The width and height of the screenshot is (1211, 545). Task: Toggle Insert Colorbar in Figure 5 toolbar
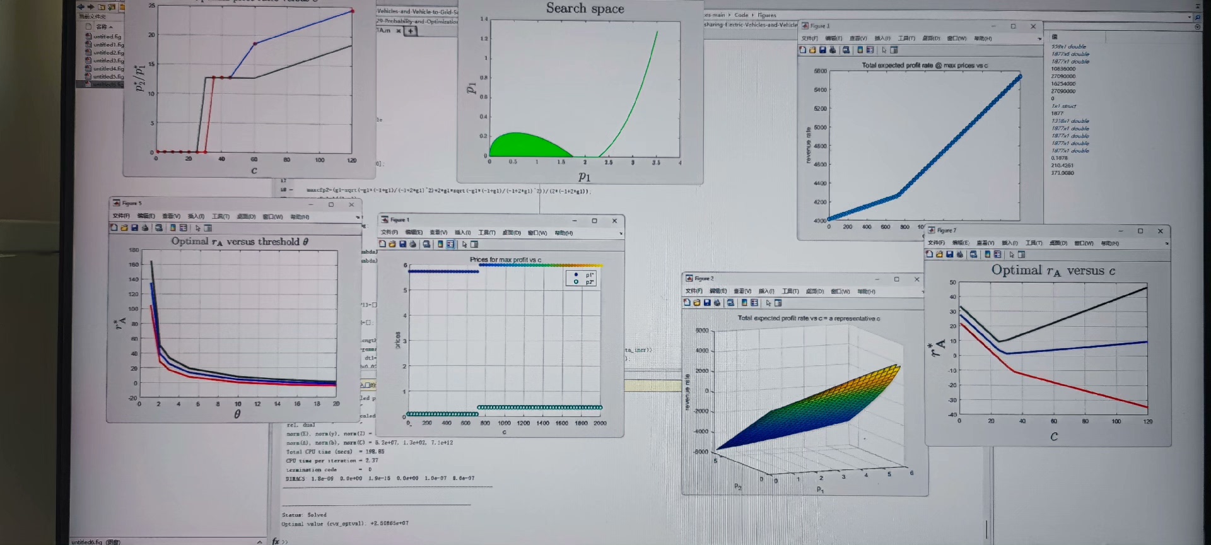173,228
